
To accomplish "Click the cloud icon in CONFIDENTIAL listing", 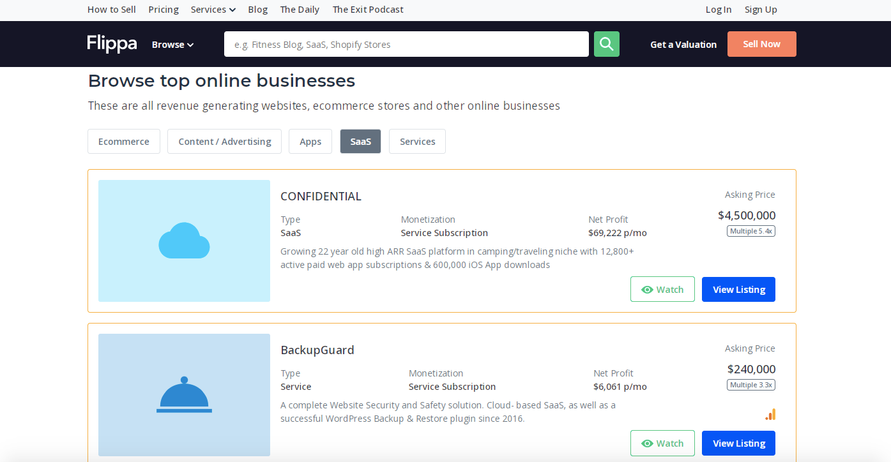I will coord(184,241).
